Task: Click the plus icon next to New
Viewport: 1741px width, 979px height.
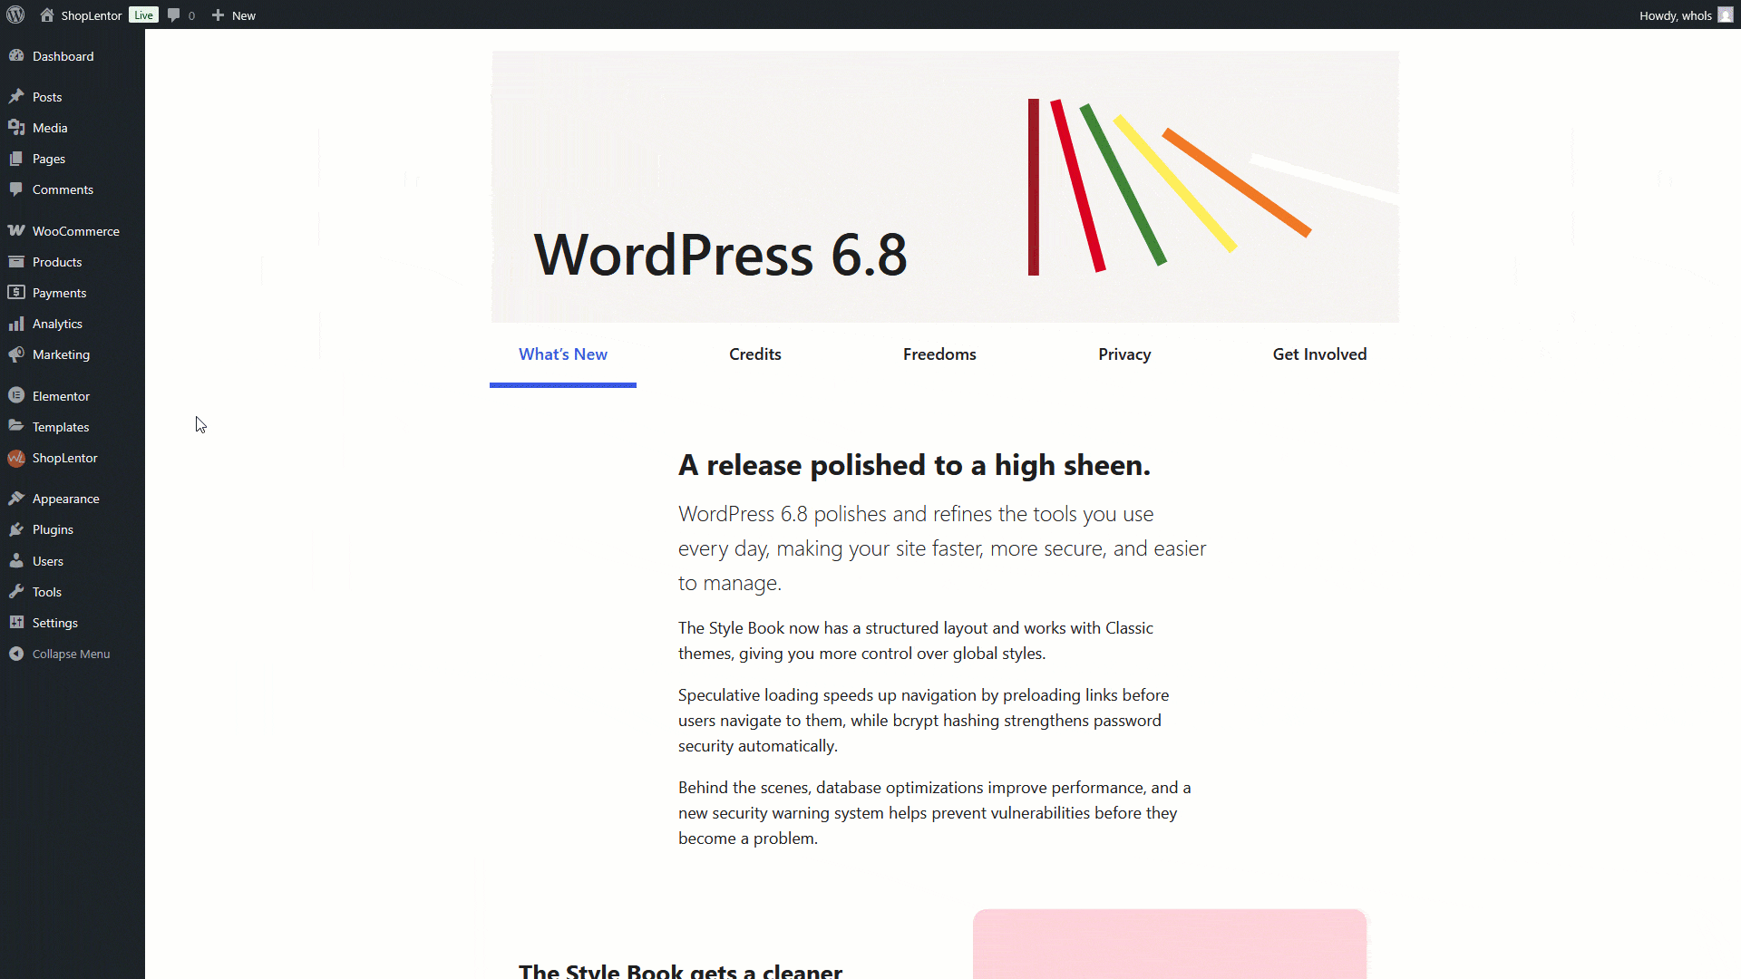Action: [218, 15]
